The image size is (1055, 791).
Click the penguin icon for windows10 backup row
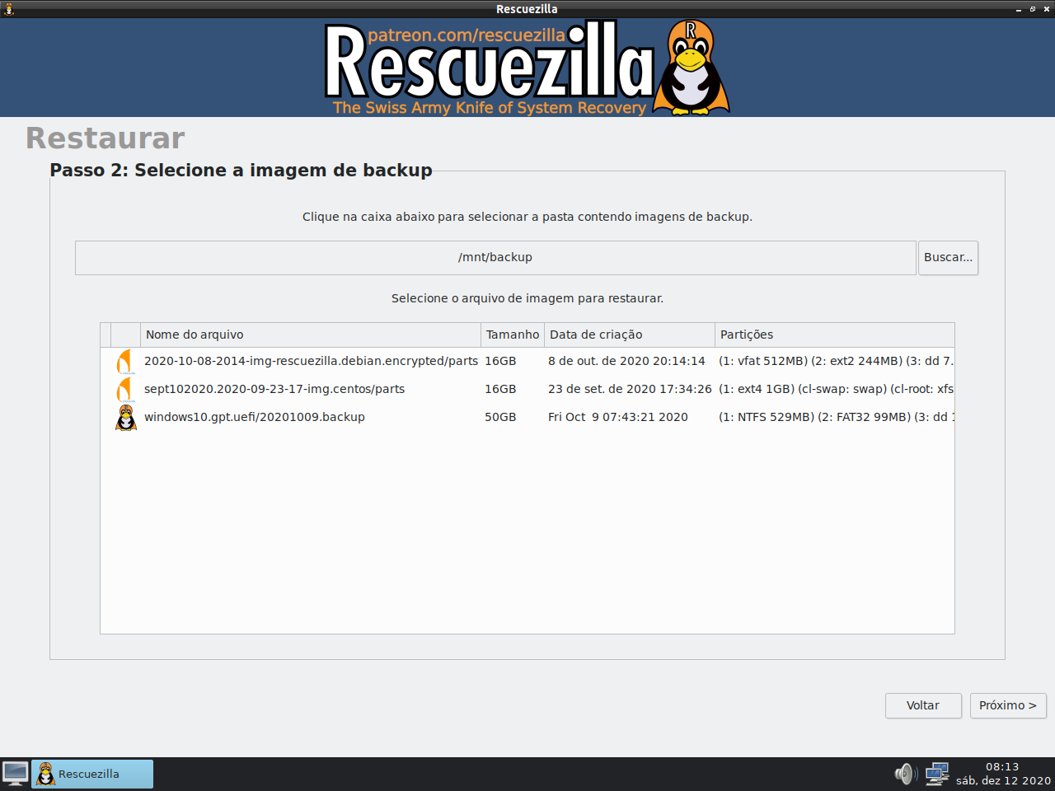(126, 417)
